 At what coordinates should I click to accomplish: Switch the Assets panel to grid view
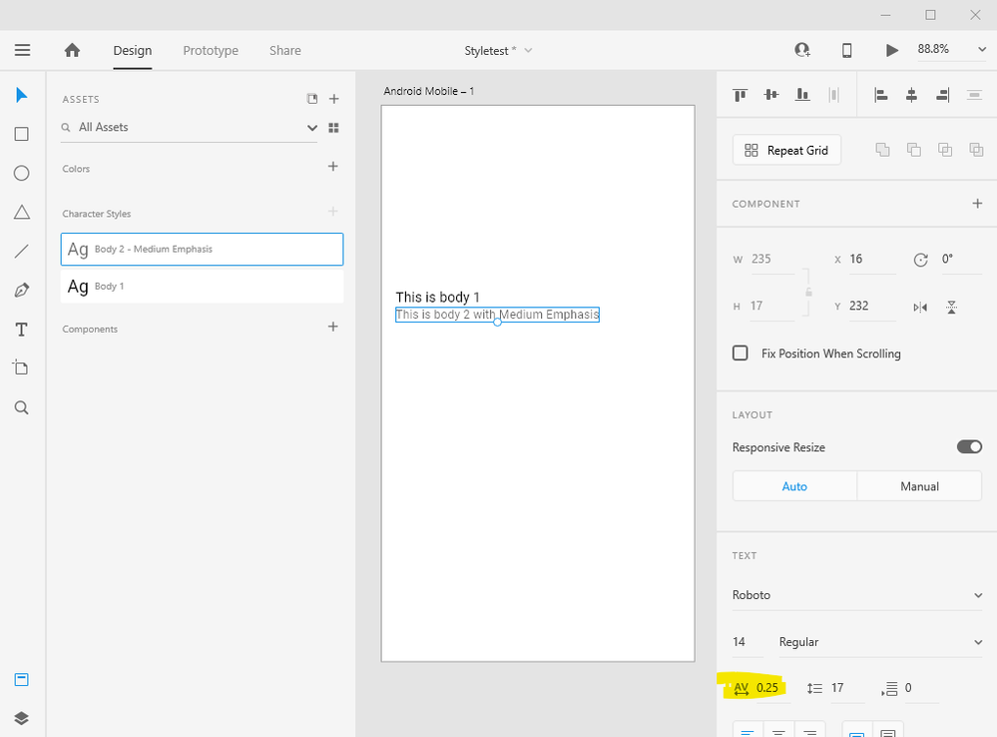point(334,128)
